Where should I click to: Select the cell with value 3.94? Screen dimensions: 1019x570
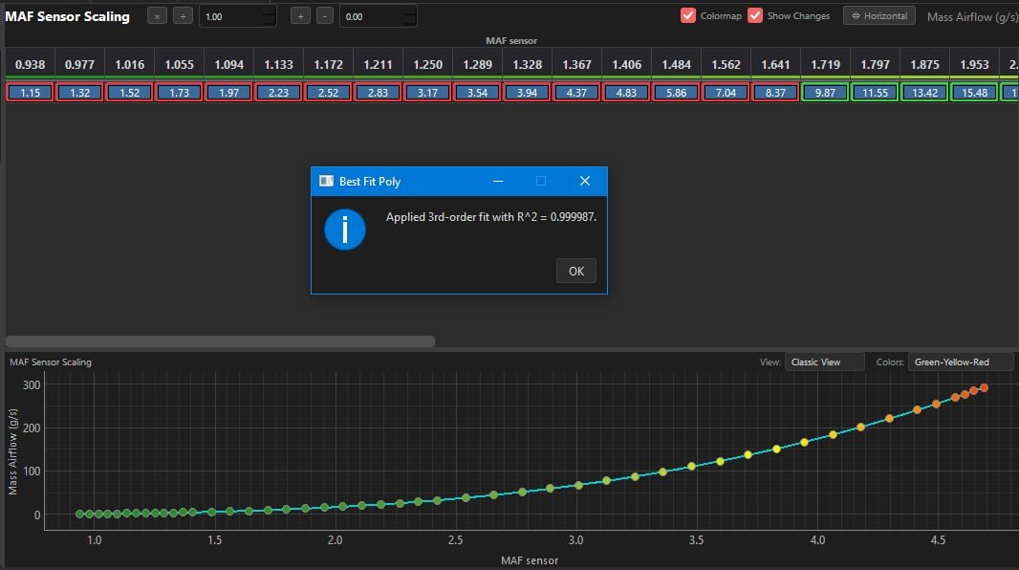coord(527,93)
